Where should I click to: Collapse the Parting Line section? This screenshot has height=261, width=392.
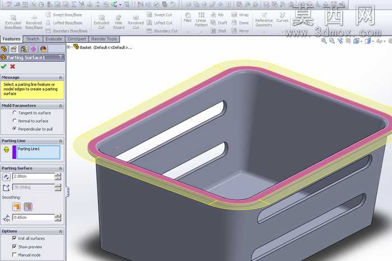click(x=60, y=141)
